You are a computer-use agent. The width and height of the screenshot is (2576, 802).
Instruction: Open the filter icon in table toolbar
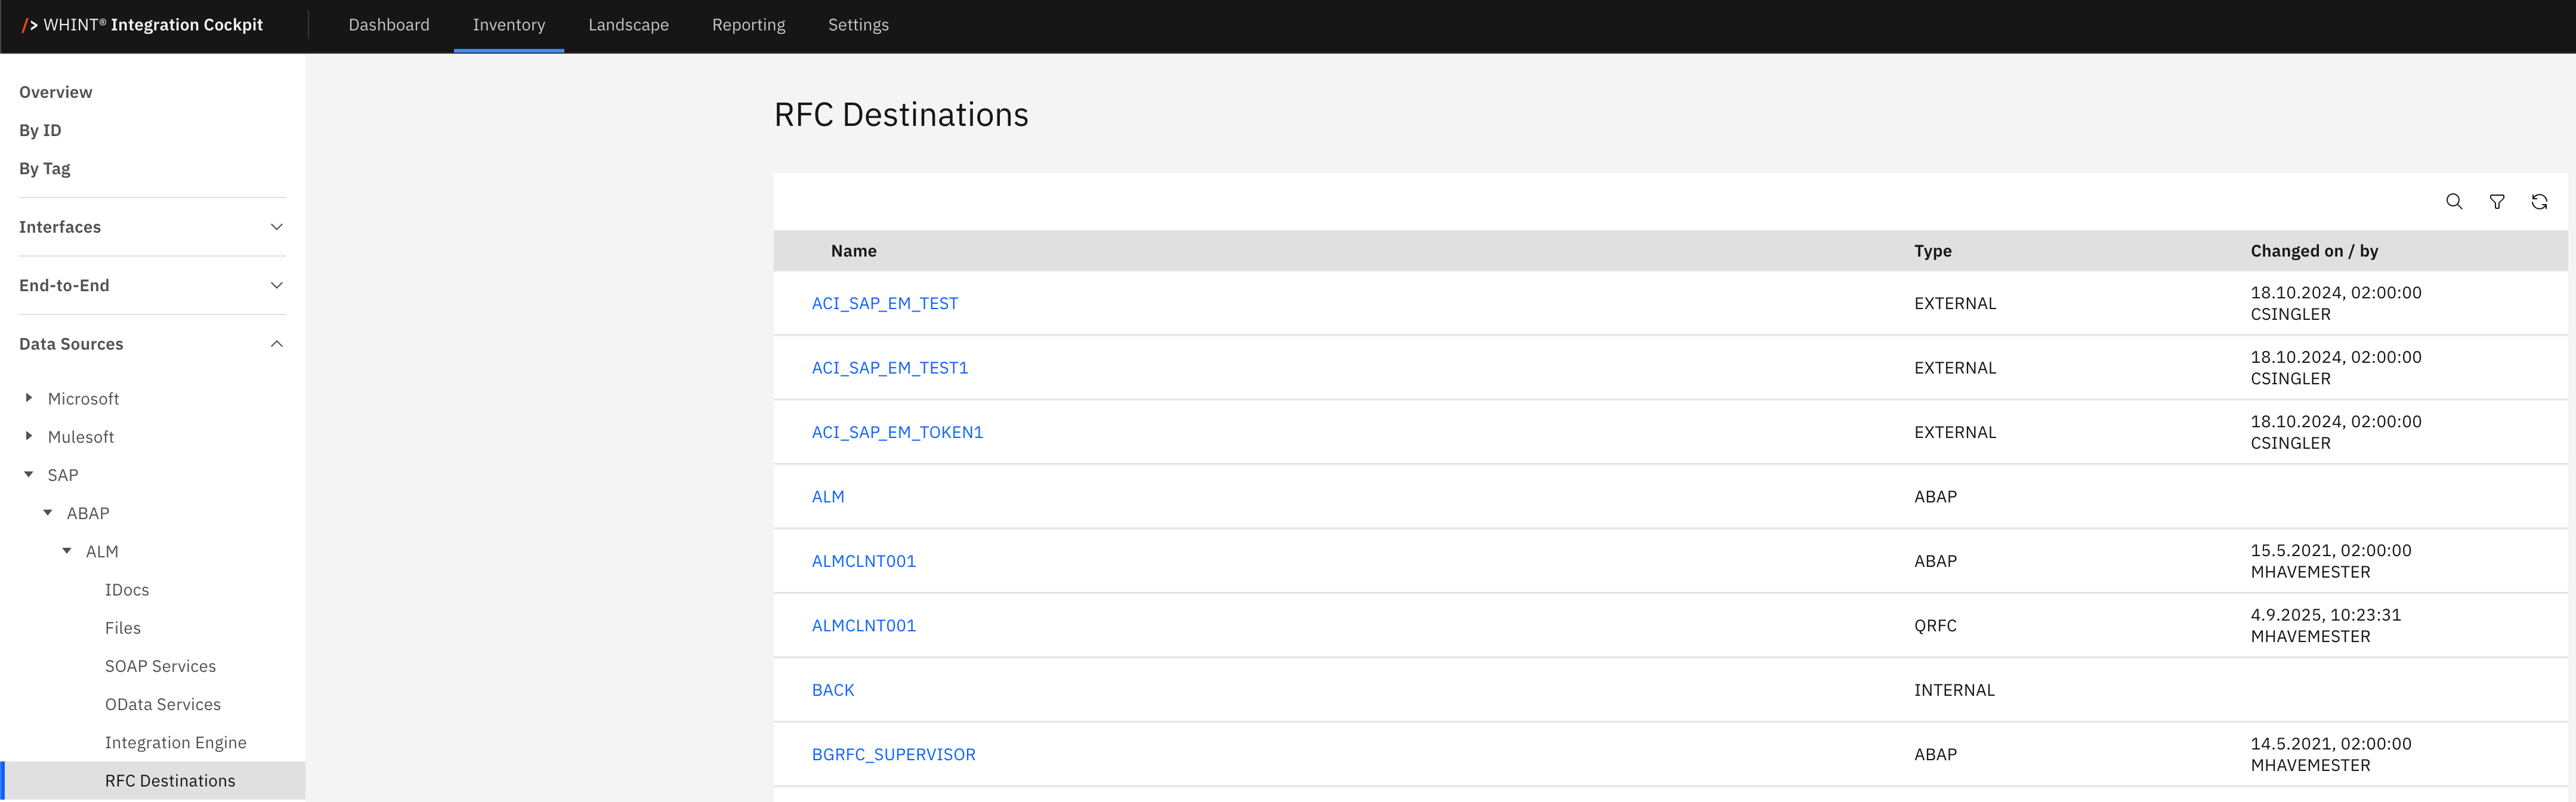[x=2496, y=202]
